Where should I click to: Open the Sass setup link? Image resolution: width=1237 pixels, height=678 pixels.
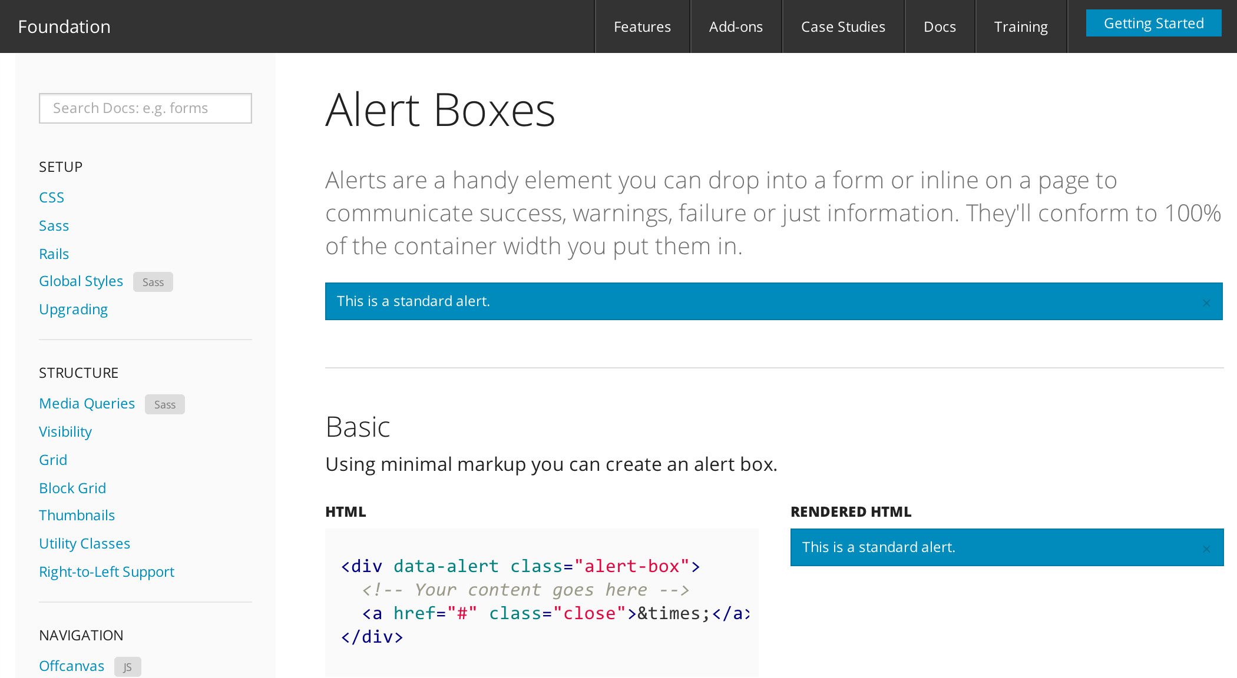[x=54, y=225]
